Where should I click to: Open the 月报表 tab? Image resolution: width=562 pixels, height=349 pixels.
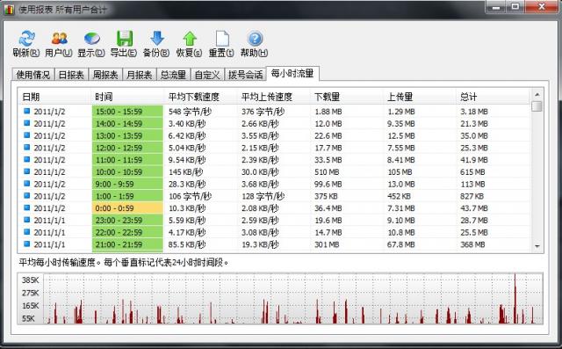coord(139,75)
